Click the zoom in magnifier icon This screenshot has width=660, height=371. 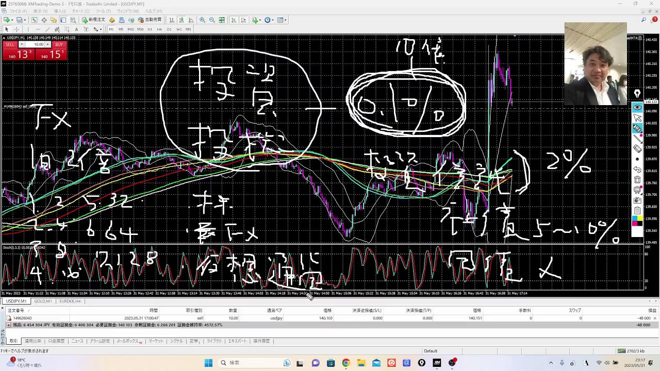pos(202,20)
